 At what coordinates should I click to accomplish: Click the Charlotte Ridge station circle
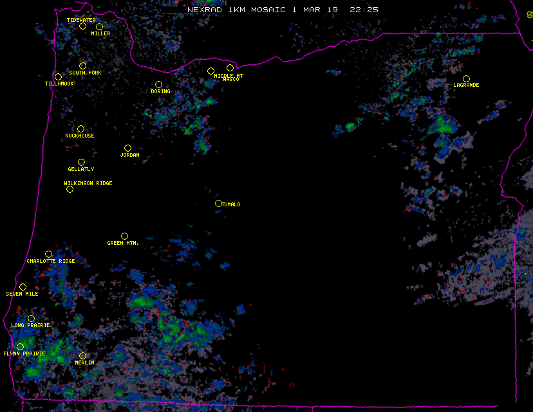point(48,254)
